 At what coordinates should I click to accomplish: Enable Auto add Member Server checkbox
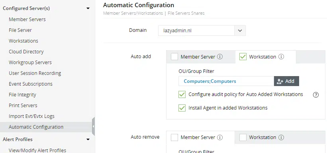coord(174,57)
